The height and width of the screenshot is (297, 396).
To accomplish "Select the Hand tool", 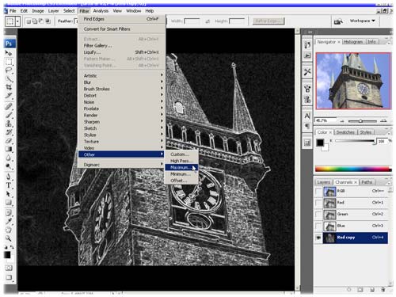I will (x=9, y=230).
